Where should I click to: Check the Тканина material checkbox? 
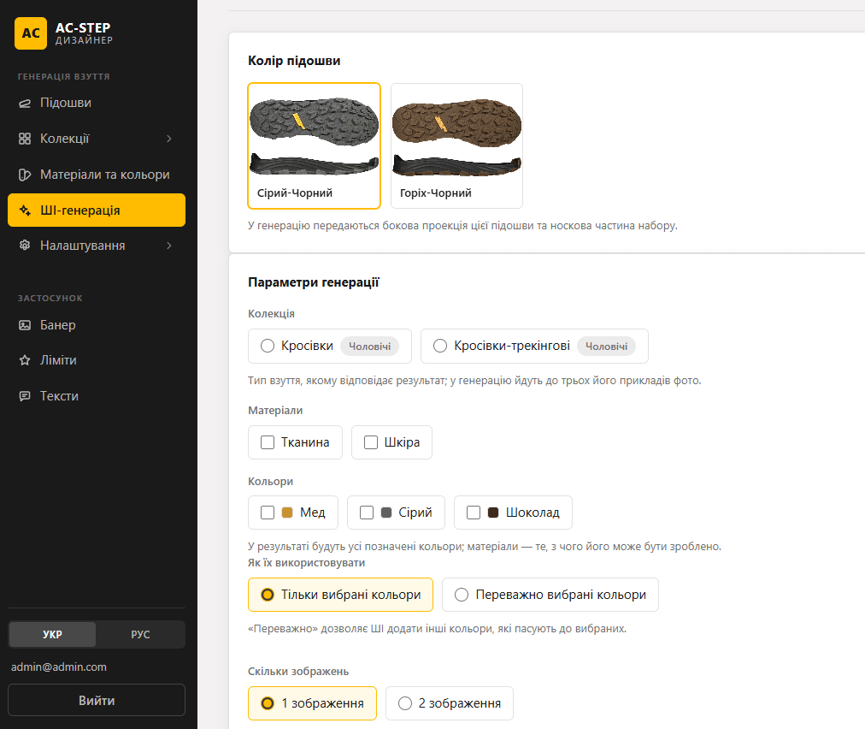(x=268, y=442)
